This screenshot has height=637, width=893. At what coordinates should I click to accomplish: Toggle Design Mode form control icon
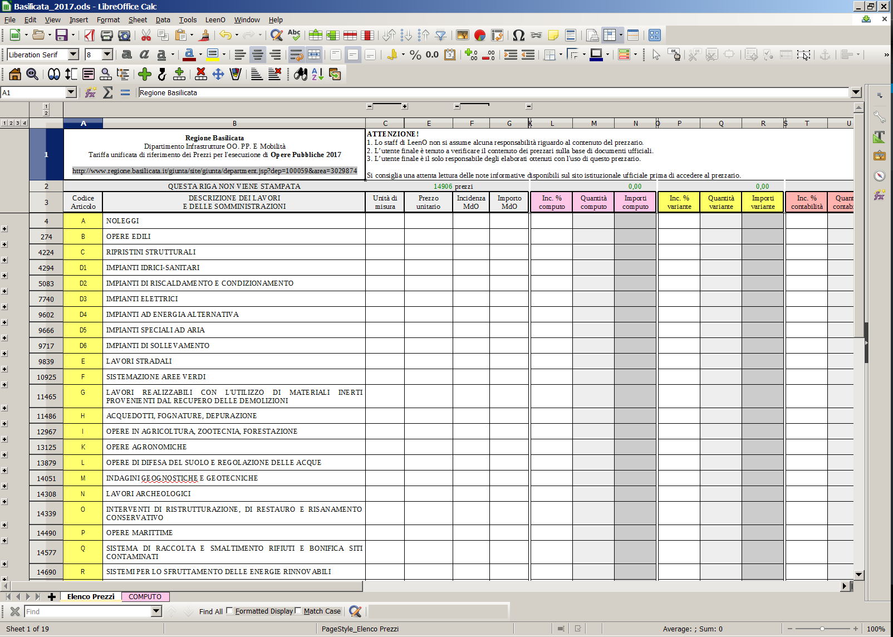674,55
